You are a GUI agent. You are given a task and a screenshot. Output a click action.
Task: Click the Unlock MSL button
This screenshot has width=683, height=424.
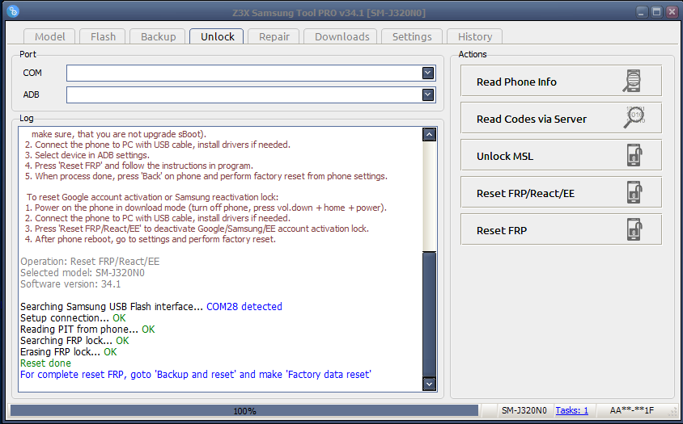[x=561, y=155]
